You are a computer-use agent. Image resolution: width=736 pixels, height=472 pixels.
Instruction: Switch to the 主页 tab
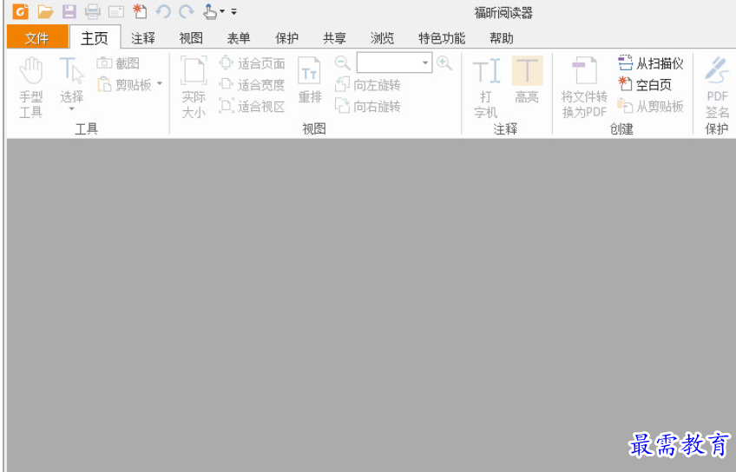[95, 37]
